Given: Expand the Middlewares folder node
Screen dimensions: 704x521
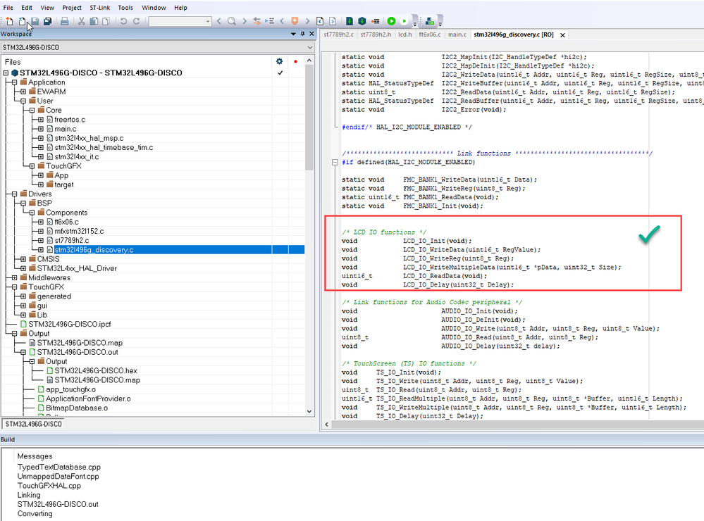Looking at the screenshot, I should [14, 278].
